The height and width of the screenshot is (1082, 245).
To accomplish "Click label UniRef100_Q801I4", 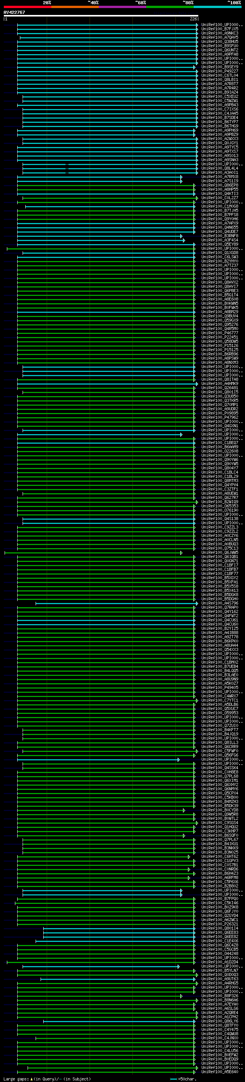I will click(220, 928).
